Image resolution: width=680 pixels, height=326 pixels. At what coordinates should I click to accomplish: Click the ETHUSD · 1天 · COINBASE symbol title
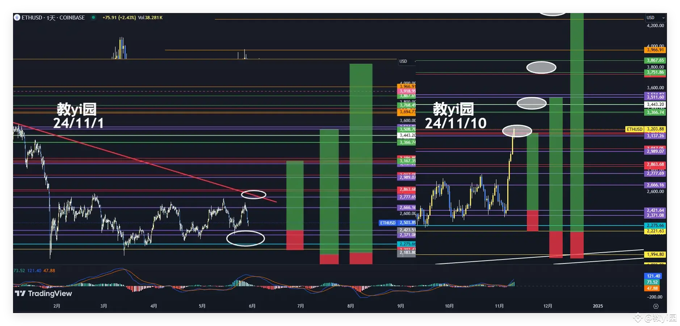coord(53,17)
